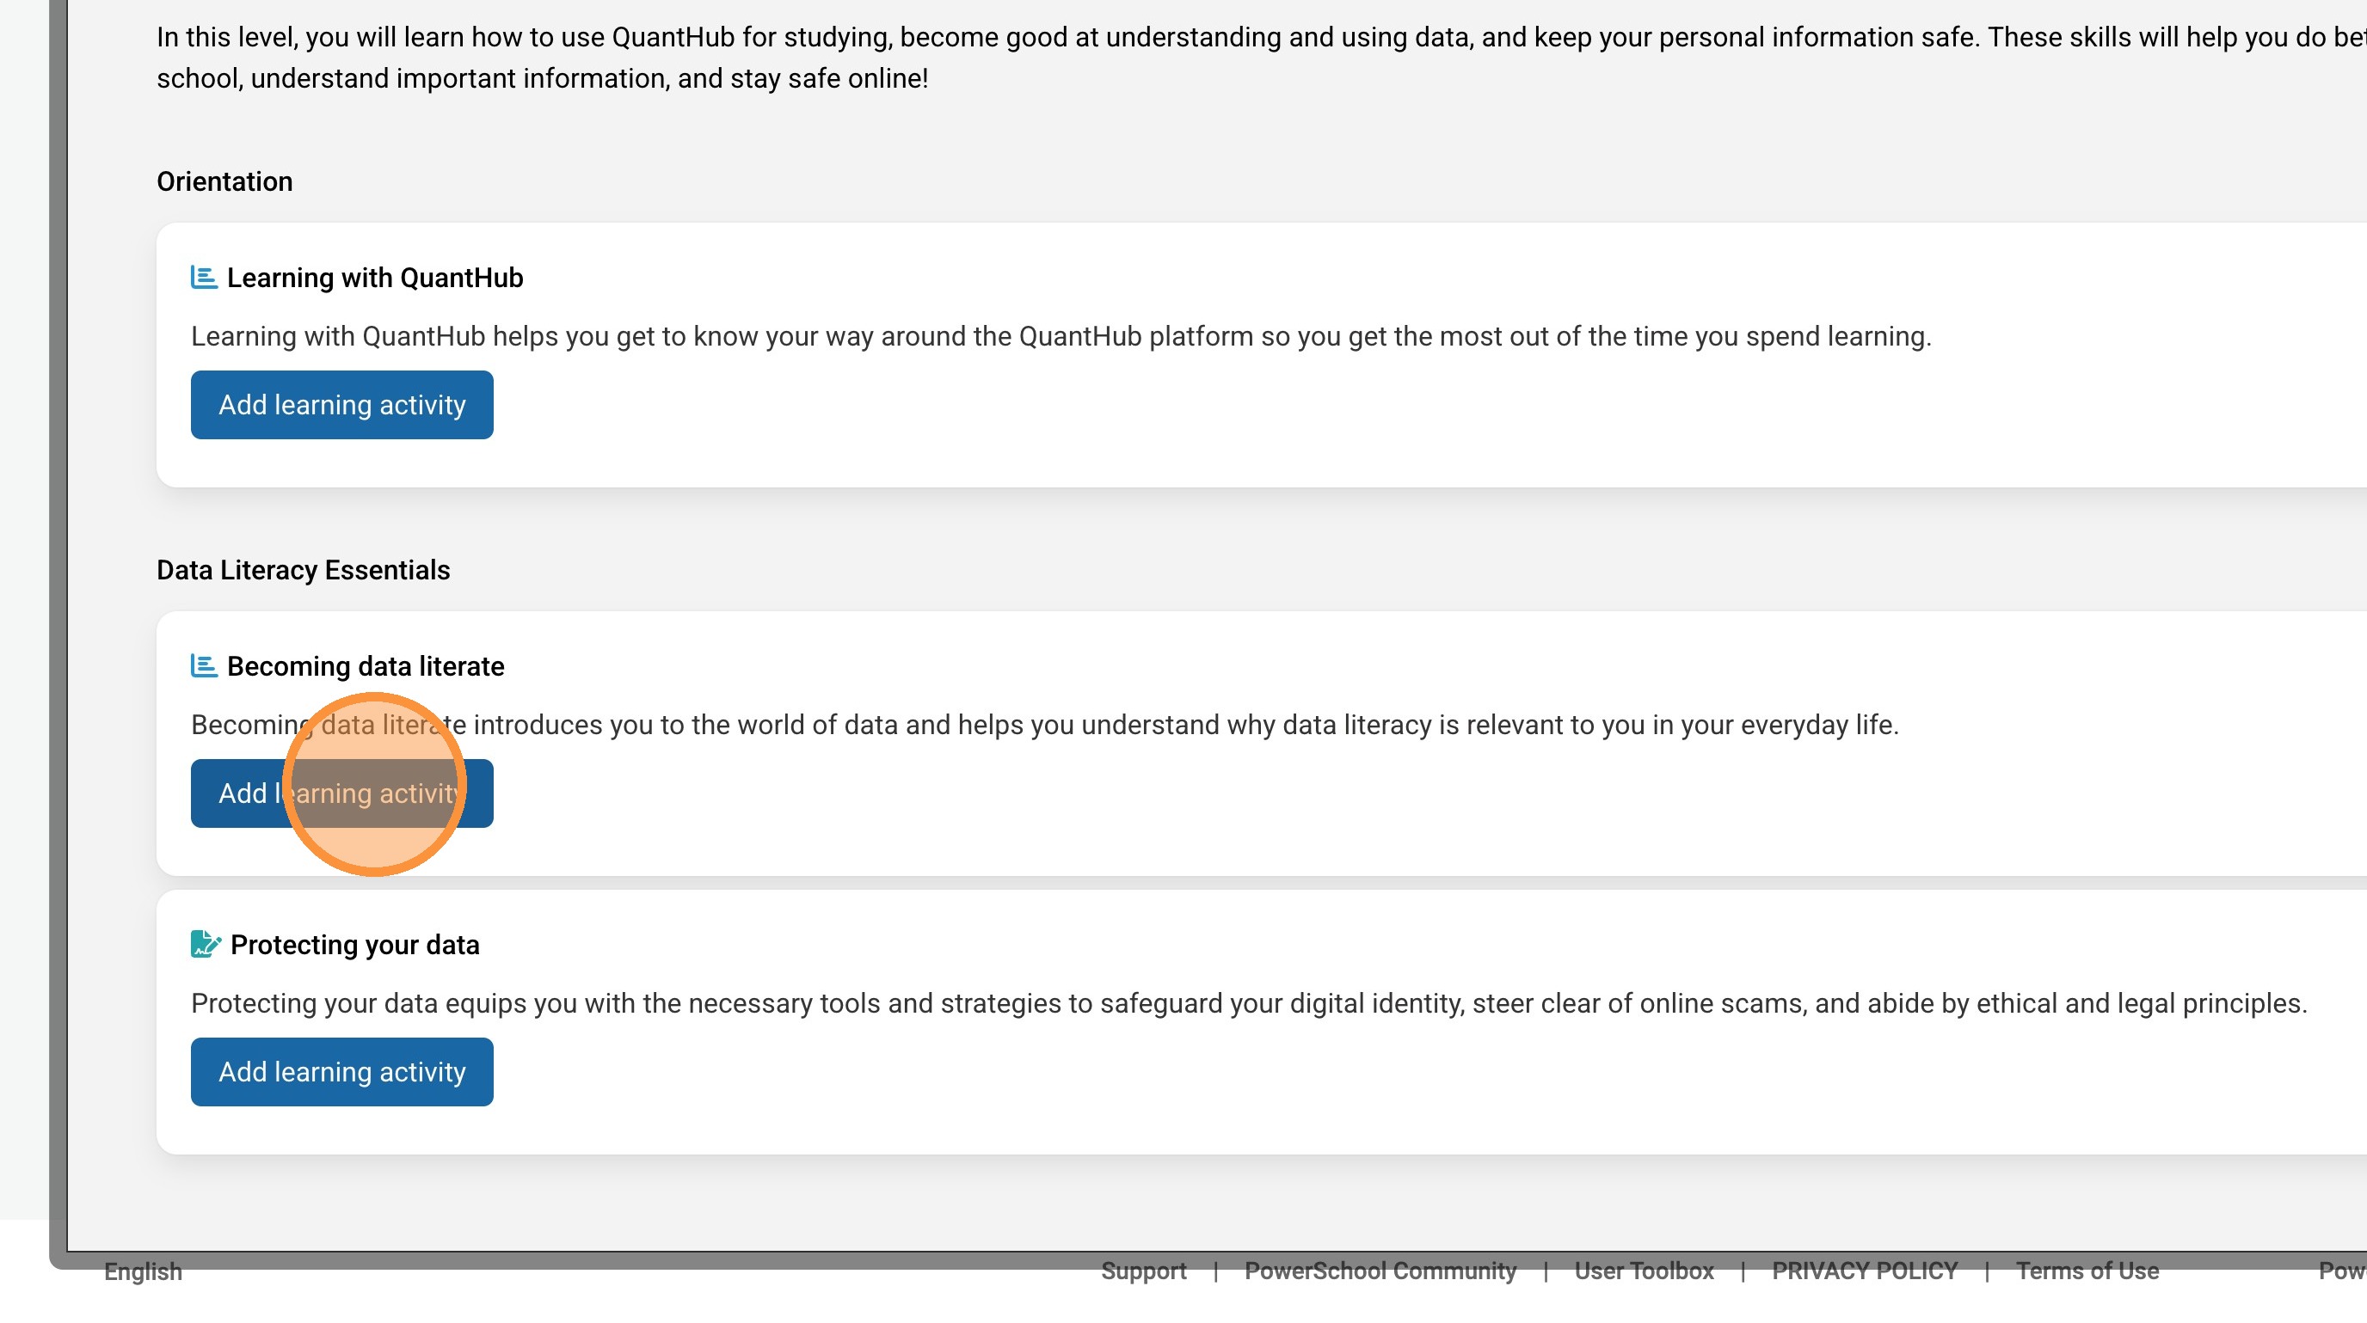2367x1323 pixels.
Task: Add learning activity for Becoming data literate
Action: (341, 793)
